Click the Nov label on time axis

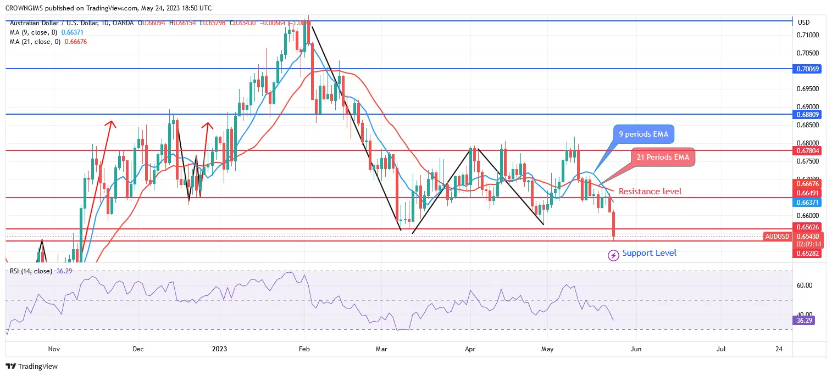coord(53,349)
